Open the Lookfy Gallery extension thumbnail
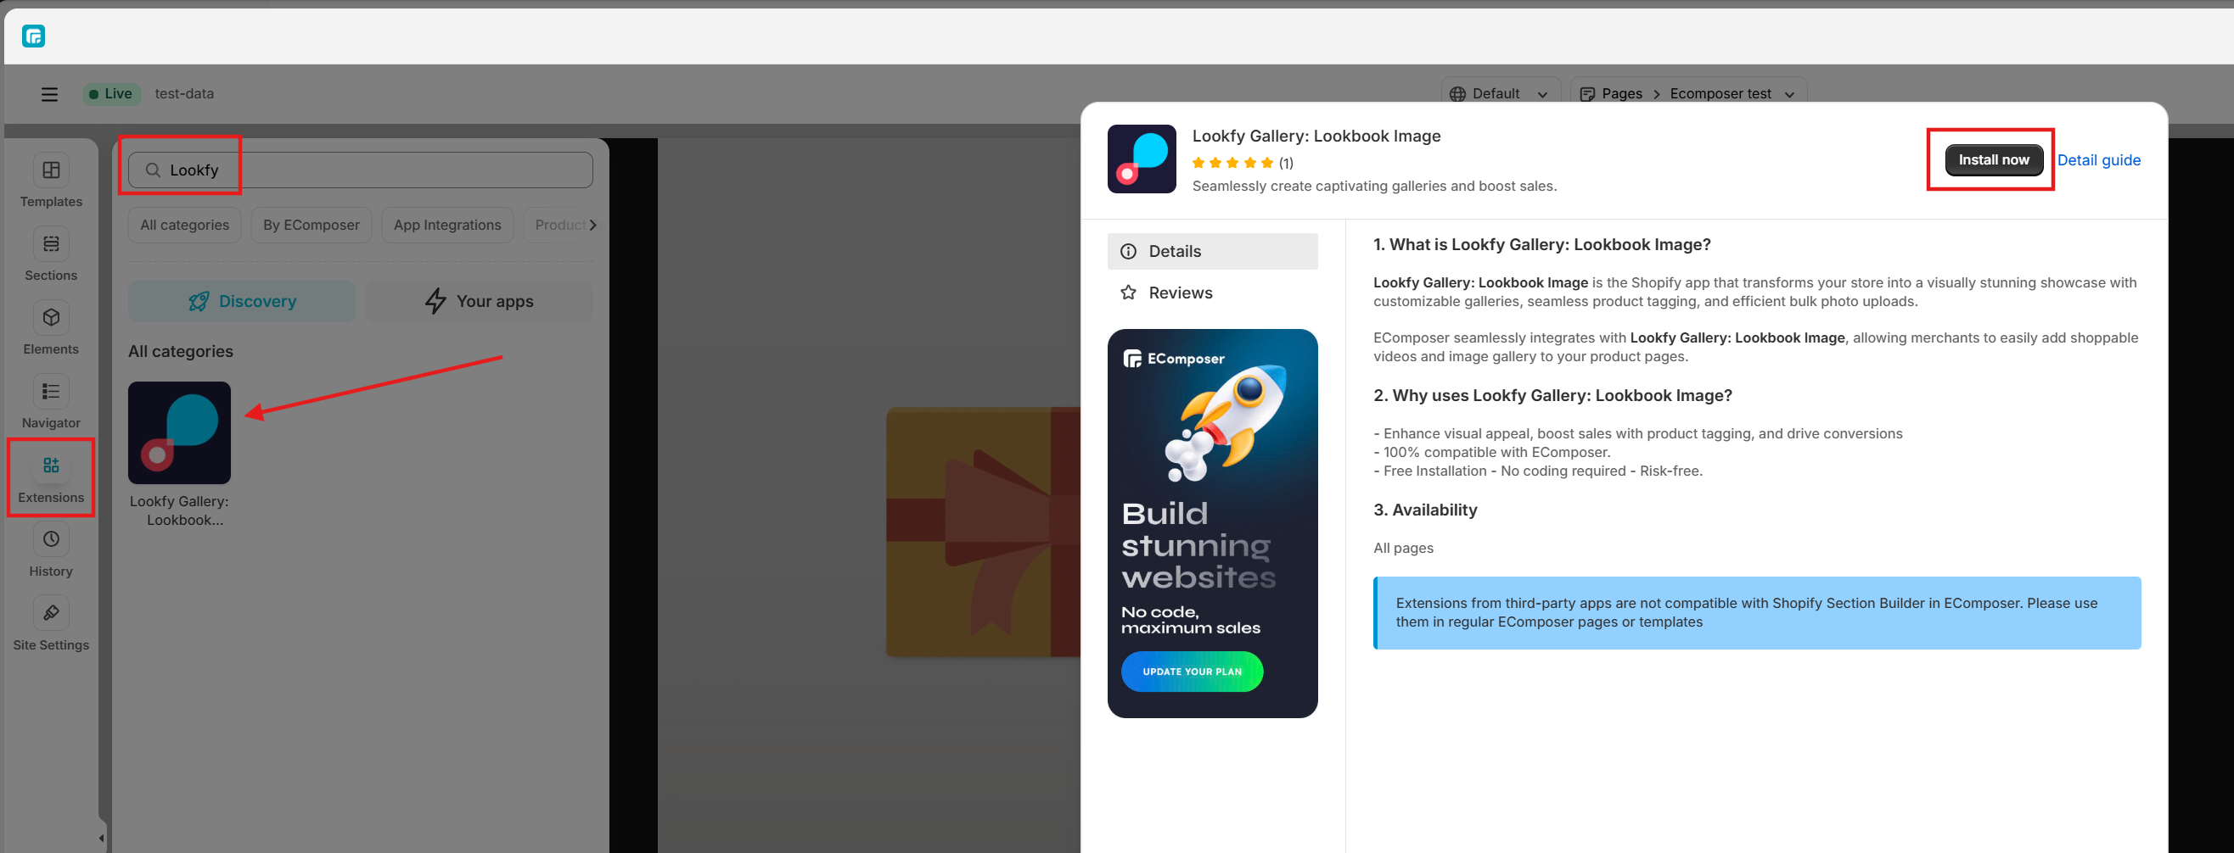 coord(180,433)
